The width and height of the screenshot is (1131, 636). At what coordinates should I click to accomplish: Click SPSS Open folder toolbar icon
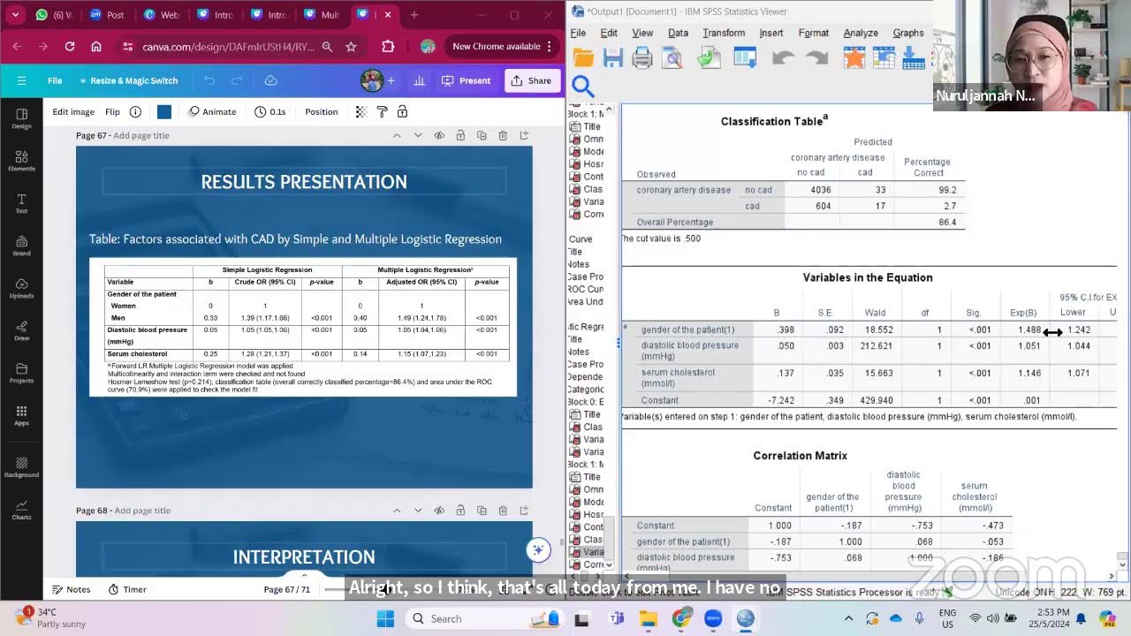point(583,58)
